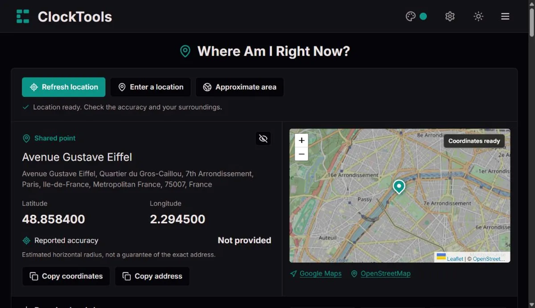Click the "Not provided" accuracy value
Screen dimensions: 535x308
pos(244,241)
